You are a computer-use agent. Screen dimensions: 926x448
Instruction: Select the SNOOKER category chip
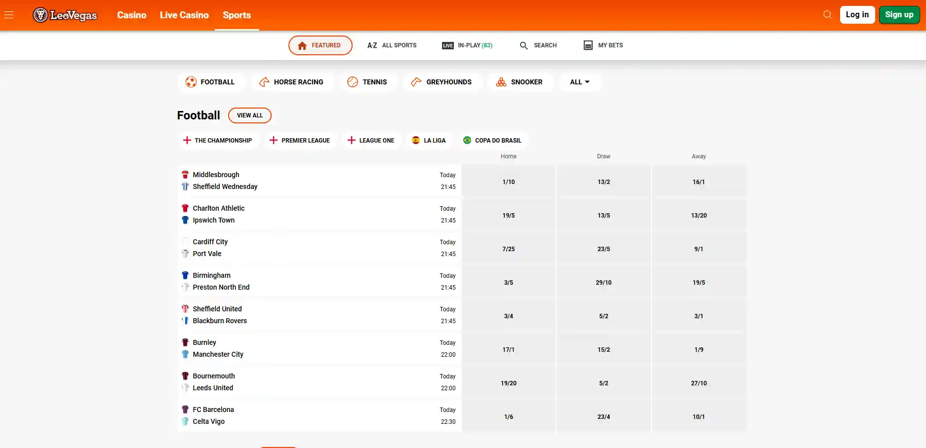pyautogui.click(x=521, y=82)
